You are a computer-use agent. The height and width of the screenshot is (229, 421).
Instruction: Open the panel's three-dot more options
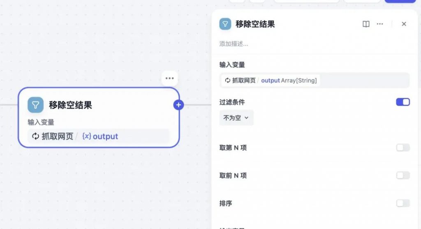point(380,24)
